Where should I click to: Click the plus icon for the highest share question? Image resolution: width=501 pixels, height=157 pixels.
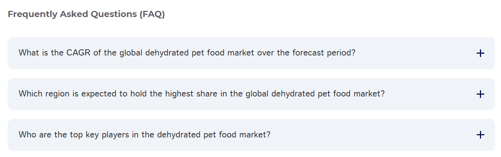(480, 94)
